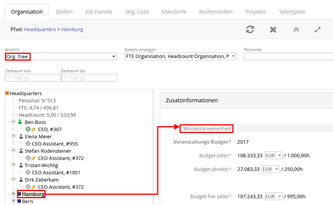Image resolution: width=333 pixels, height=205 pixels.
Task: Open the Job Familie tab
Action: click(99, 12)
